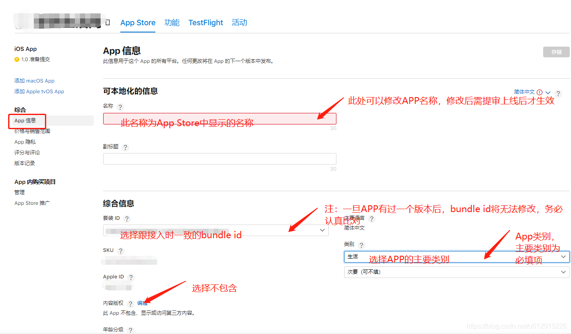The width and height of the screenshot is (571, 334).
Task: Switch to the 功能 tab
Action: point(172,23)
